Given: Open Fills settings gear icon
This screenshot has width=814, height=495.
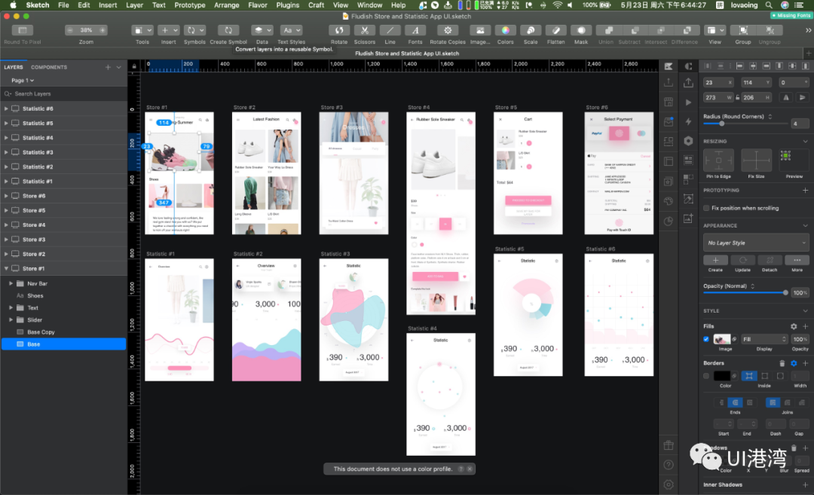Looking at the screenshot, I should tap(793, 326).
